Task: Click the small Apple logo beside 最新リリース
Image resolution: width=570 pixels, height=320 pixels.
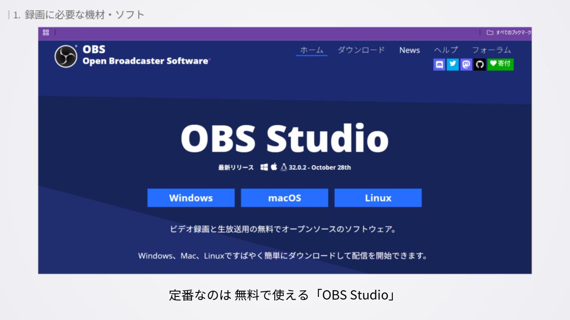Action: point(274,167)
